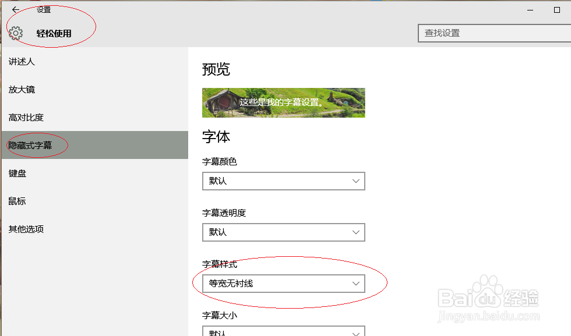Click the back arrow in Settings

(16, 10)
